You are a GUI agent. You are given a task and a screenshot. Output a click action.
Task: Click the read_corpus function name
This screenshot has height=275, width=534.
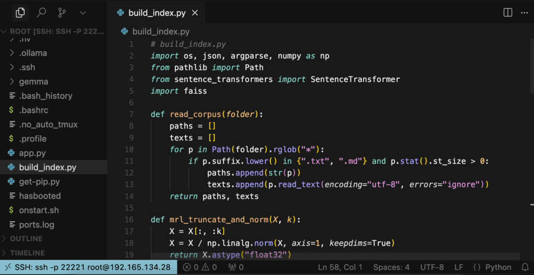click(196, 115)
